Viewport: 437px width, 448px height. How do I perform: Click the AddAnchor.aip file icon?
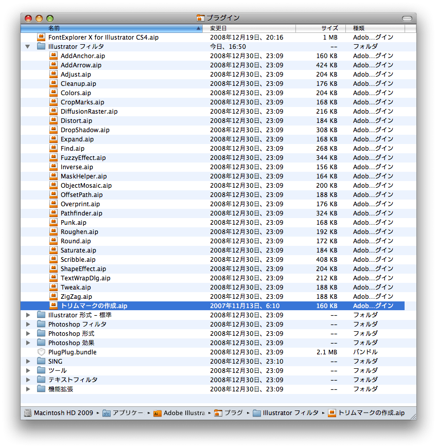tap(54, 56)
